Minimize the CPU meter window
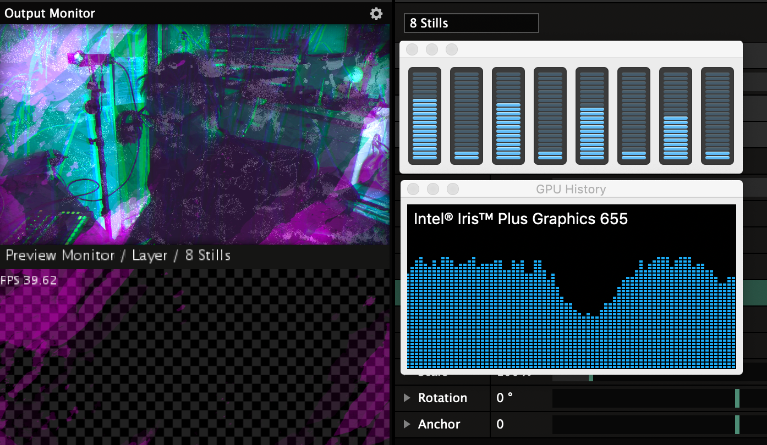Screen dimensions: 767x445 coord(432,49)
